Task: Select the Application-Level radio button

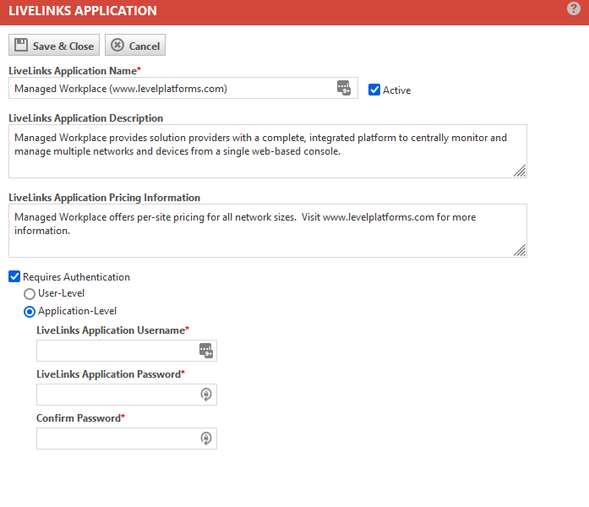Action: click(30, 312)
